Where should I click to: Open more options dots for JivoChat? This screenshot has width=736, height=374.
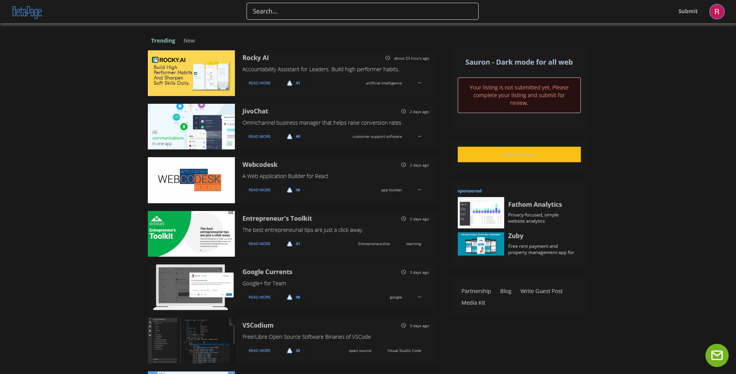(x=419, y=136)
